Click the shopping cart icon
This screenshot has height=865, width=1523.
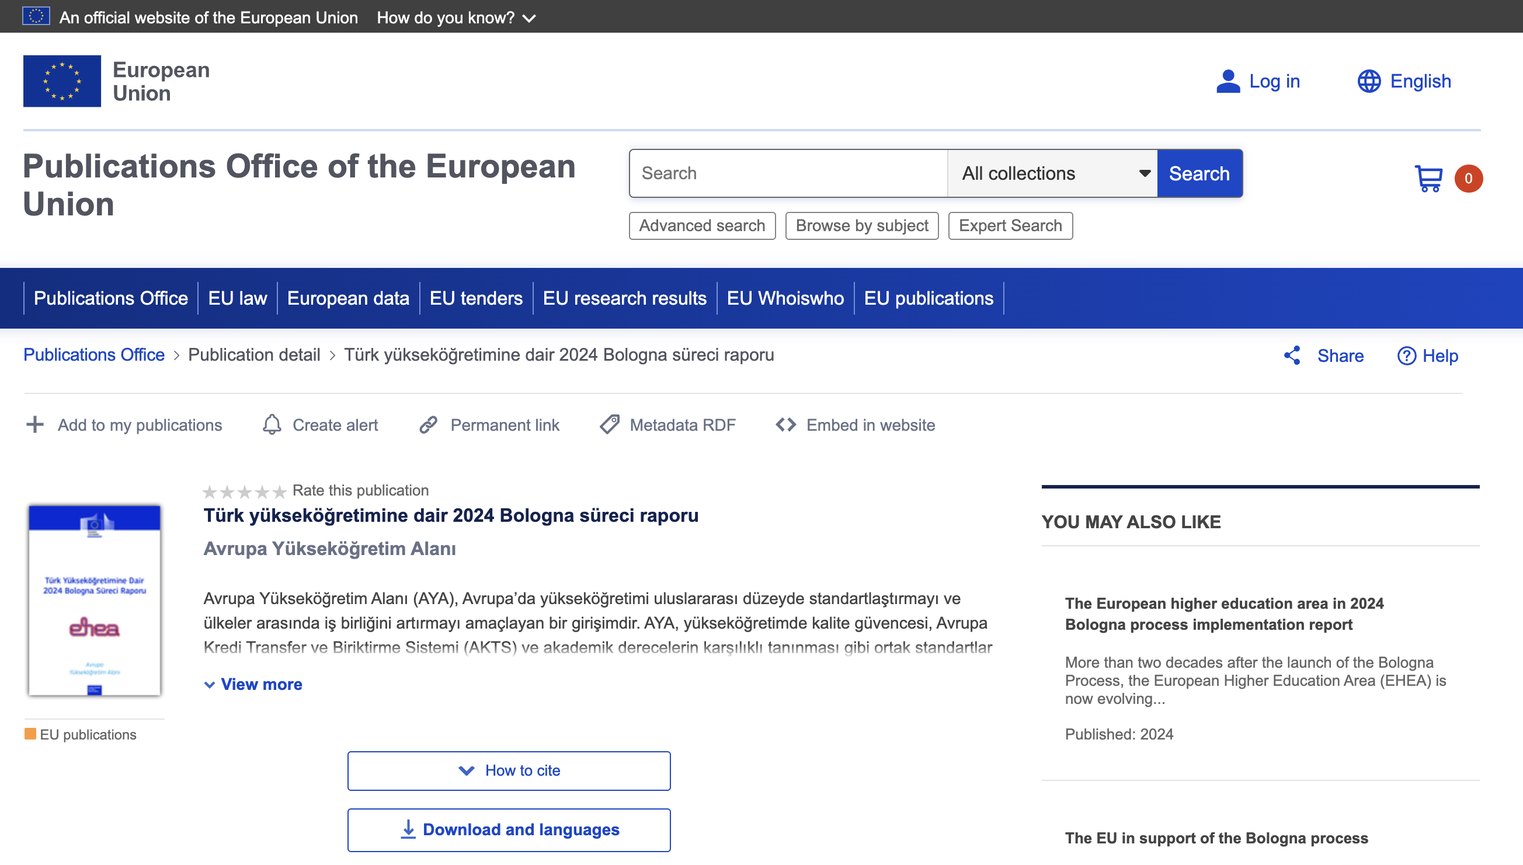click(1428, 178)
